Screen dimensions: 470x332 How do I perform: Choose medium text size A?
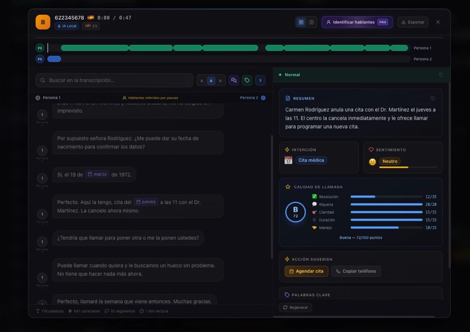(x=211, y=81)
